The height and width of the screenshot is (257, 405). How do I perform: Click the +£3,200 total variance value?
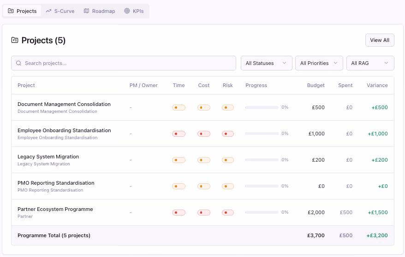coord(377,236)
